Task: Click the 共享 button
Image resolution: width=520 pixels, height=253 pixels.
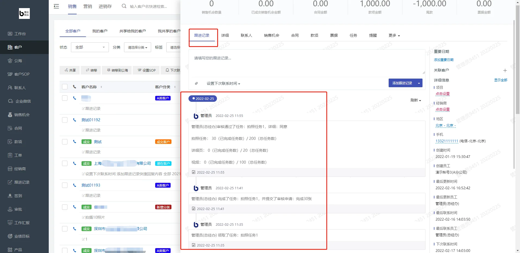Action: (70, 70)
